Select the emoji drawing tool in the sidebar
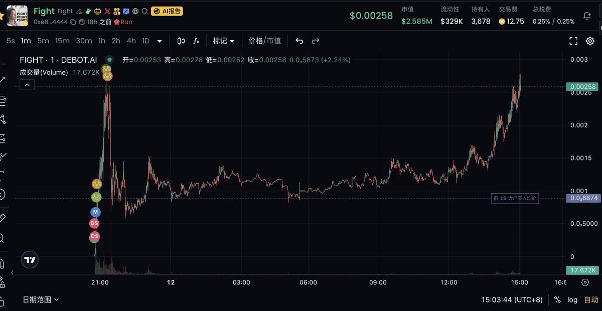Viewport: 602px width, 311px height. 2,194
